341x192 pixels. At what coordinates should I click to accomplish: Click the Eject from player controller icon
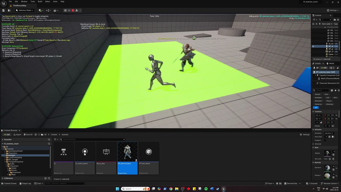tap(76, 10)
